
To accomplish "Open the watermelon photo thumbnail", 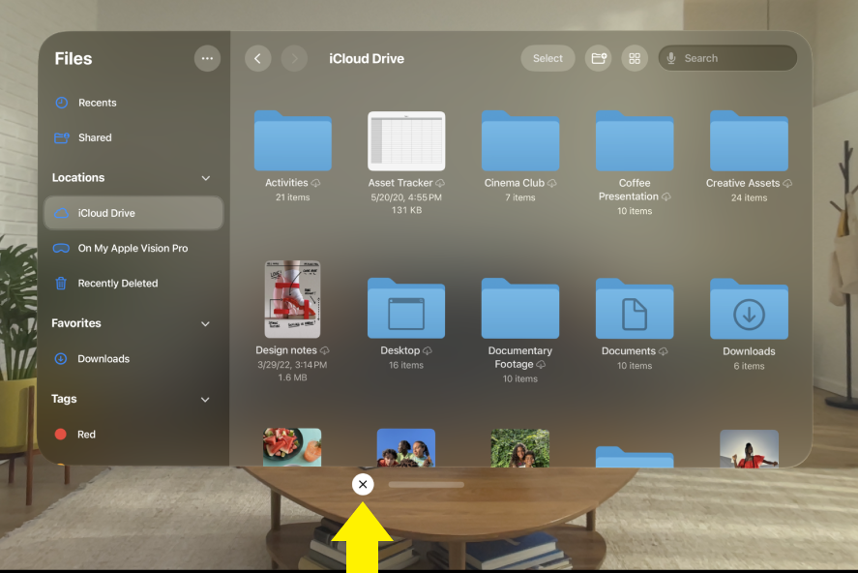I will pyautogui.click(x=292, y=447).
